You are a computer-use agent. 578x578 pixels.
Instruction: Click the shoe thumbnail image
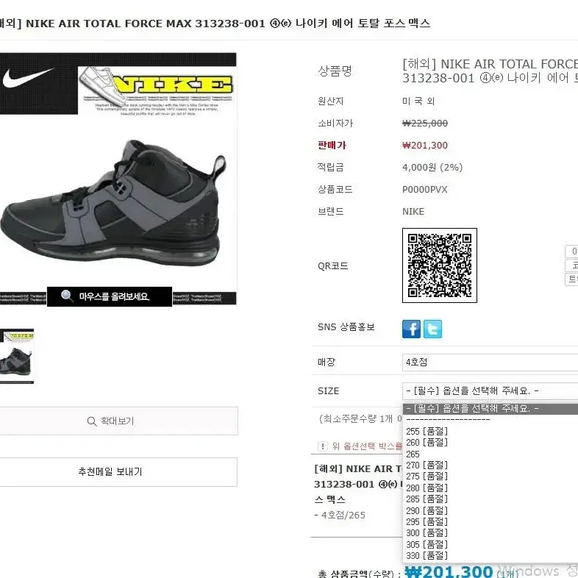(17, 356)
